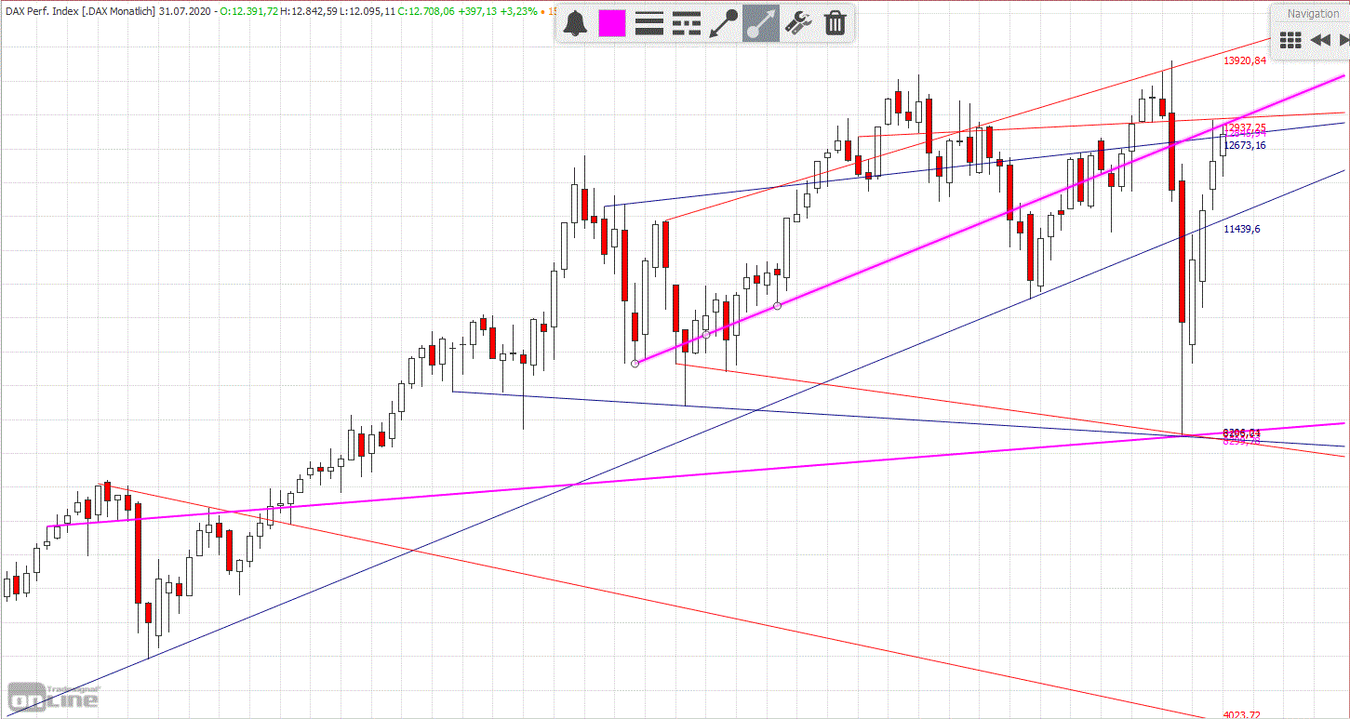This screenshot has width=1350, height=719.
Task: Click the red price label 13920,84
Action: click(1244, 61)
